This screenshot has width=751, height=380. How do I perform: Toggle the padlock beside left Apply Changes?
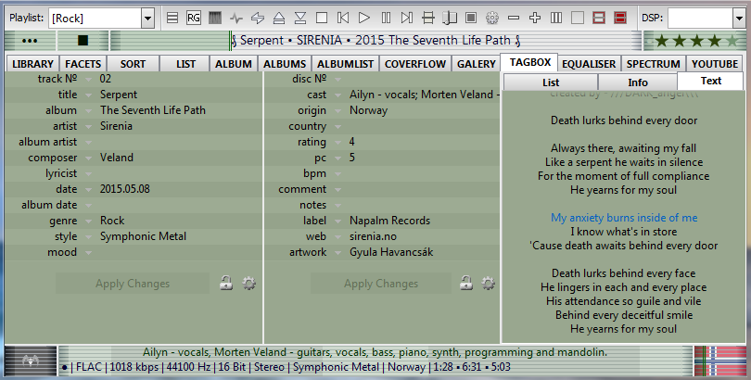[x=225, y=284]
